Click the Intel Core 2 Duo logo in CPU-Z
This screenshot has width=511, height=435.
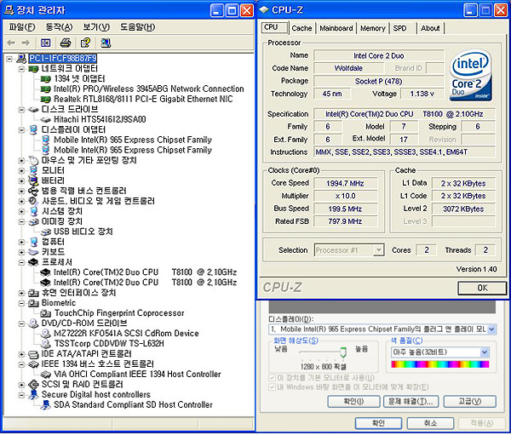point(471,76)
